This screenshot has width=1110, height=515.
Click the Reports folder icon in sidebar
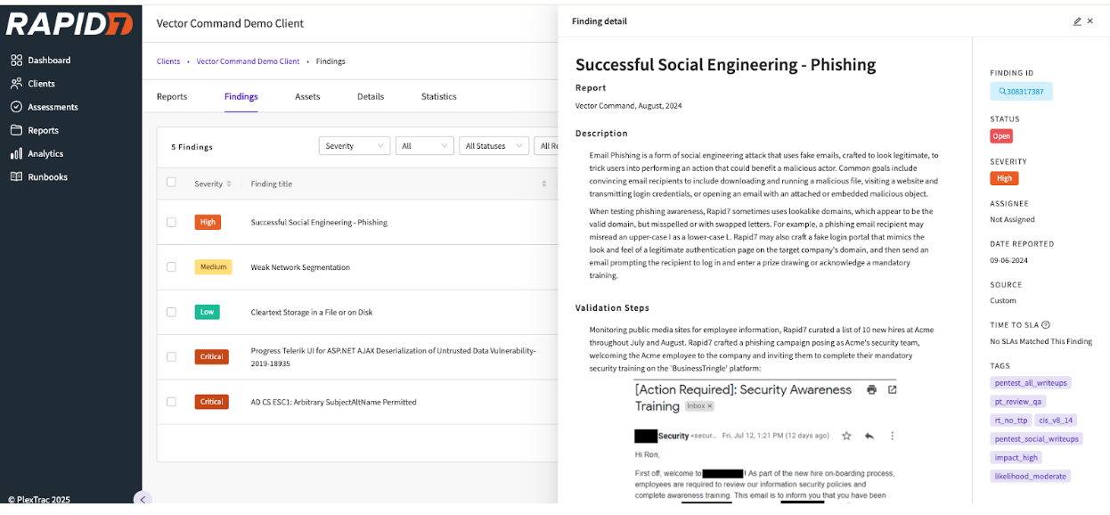point(16,130)
